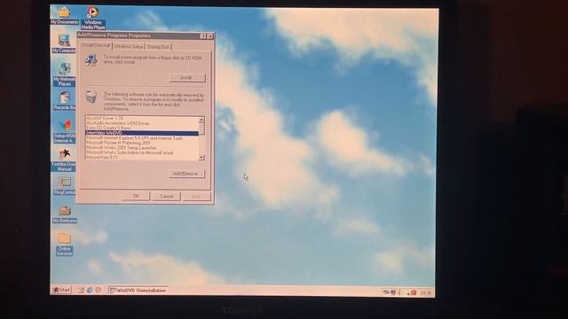The width and height of the screenshot is (568, 319).
Task: Select ALi Audio Accelerator WDM Driver entry
Action: point(142,123)
